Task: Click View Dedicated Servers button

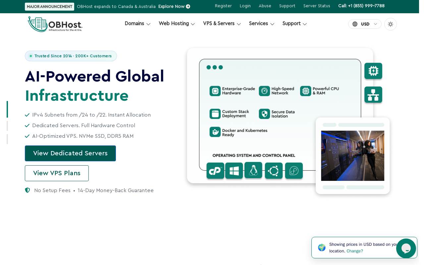Action: coord(70,153)
